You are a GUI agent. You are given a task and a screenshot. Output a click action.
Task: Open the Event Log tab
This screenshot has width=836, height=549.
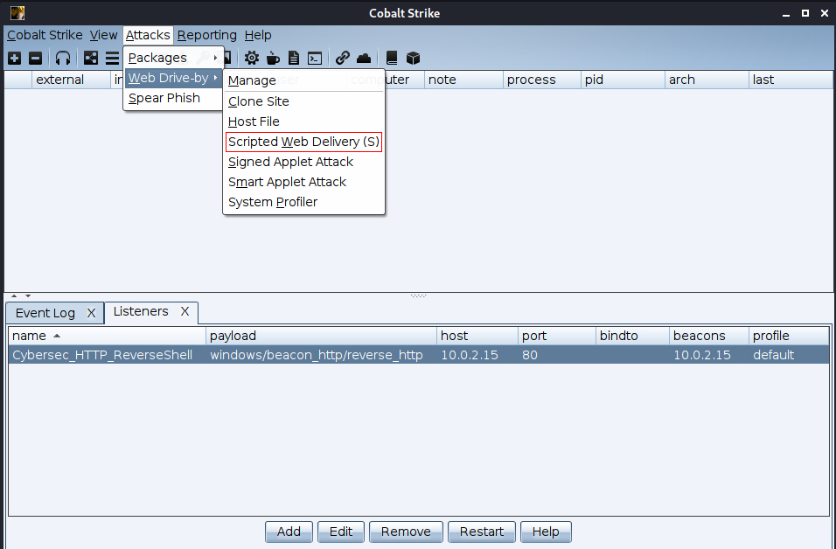(45, 313)
